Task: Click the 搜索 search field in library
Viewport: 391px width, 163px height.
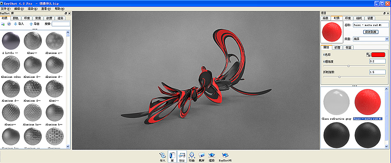Action: coord(61,24)
